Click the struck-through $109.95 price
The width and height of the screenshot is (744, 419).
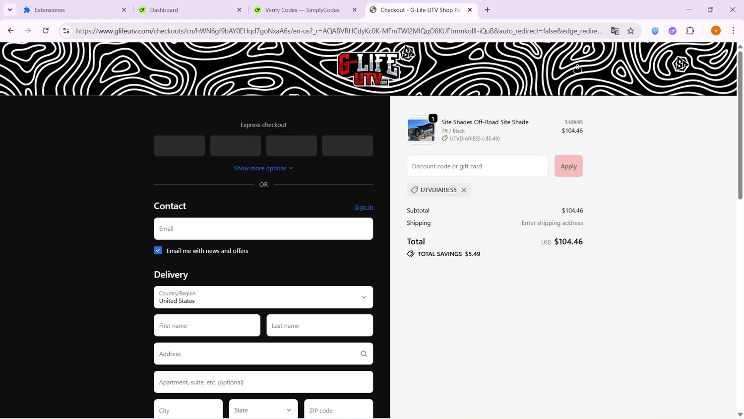574,122
